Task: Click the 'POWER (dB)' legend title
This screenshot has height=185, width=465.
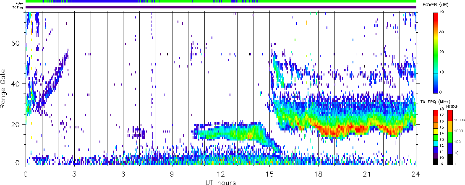Action: point(435,5)
